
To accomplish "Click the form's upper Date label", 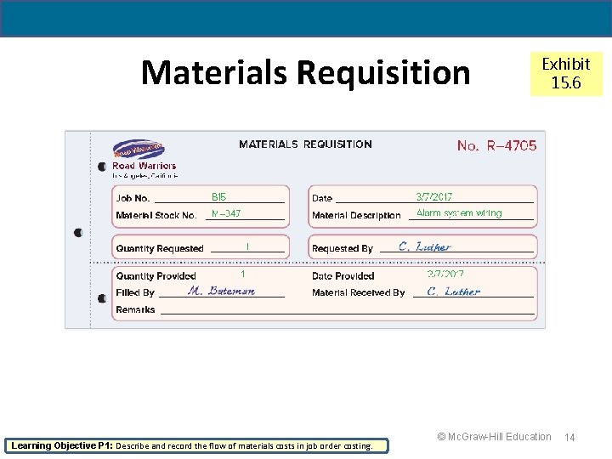I will [322, 198].
